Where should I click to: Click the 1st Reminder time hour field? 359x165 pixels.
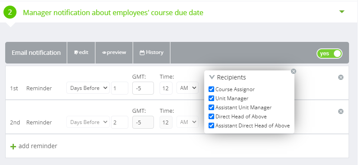point(166,88)
